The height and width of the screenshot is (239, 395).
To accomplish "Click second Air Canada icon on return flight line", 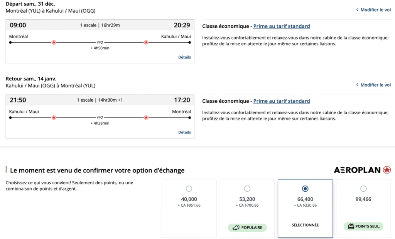I will point(146,117).
